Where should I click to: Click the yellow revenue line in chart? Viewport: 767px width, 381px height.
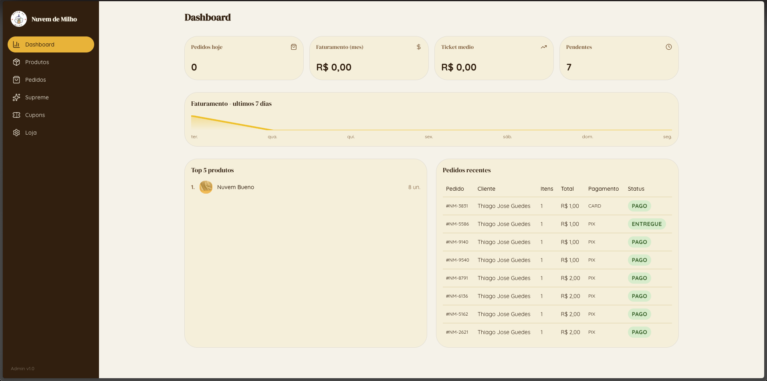pyautogui.click(x=232, y=123)
